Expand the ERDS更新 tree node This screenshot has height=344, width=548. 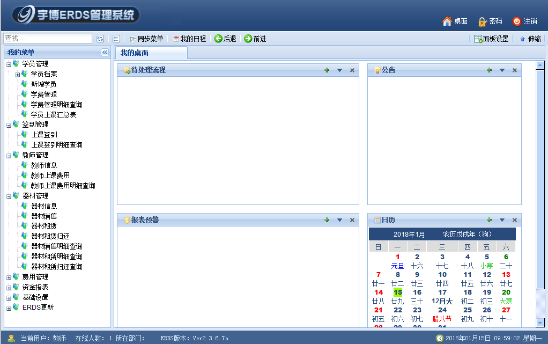pos(9,308)
